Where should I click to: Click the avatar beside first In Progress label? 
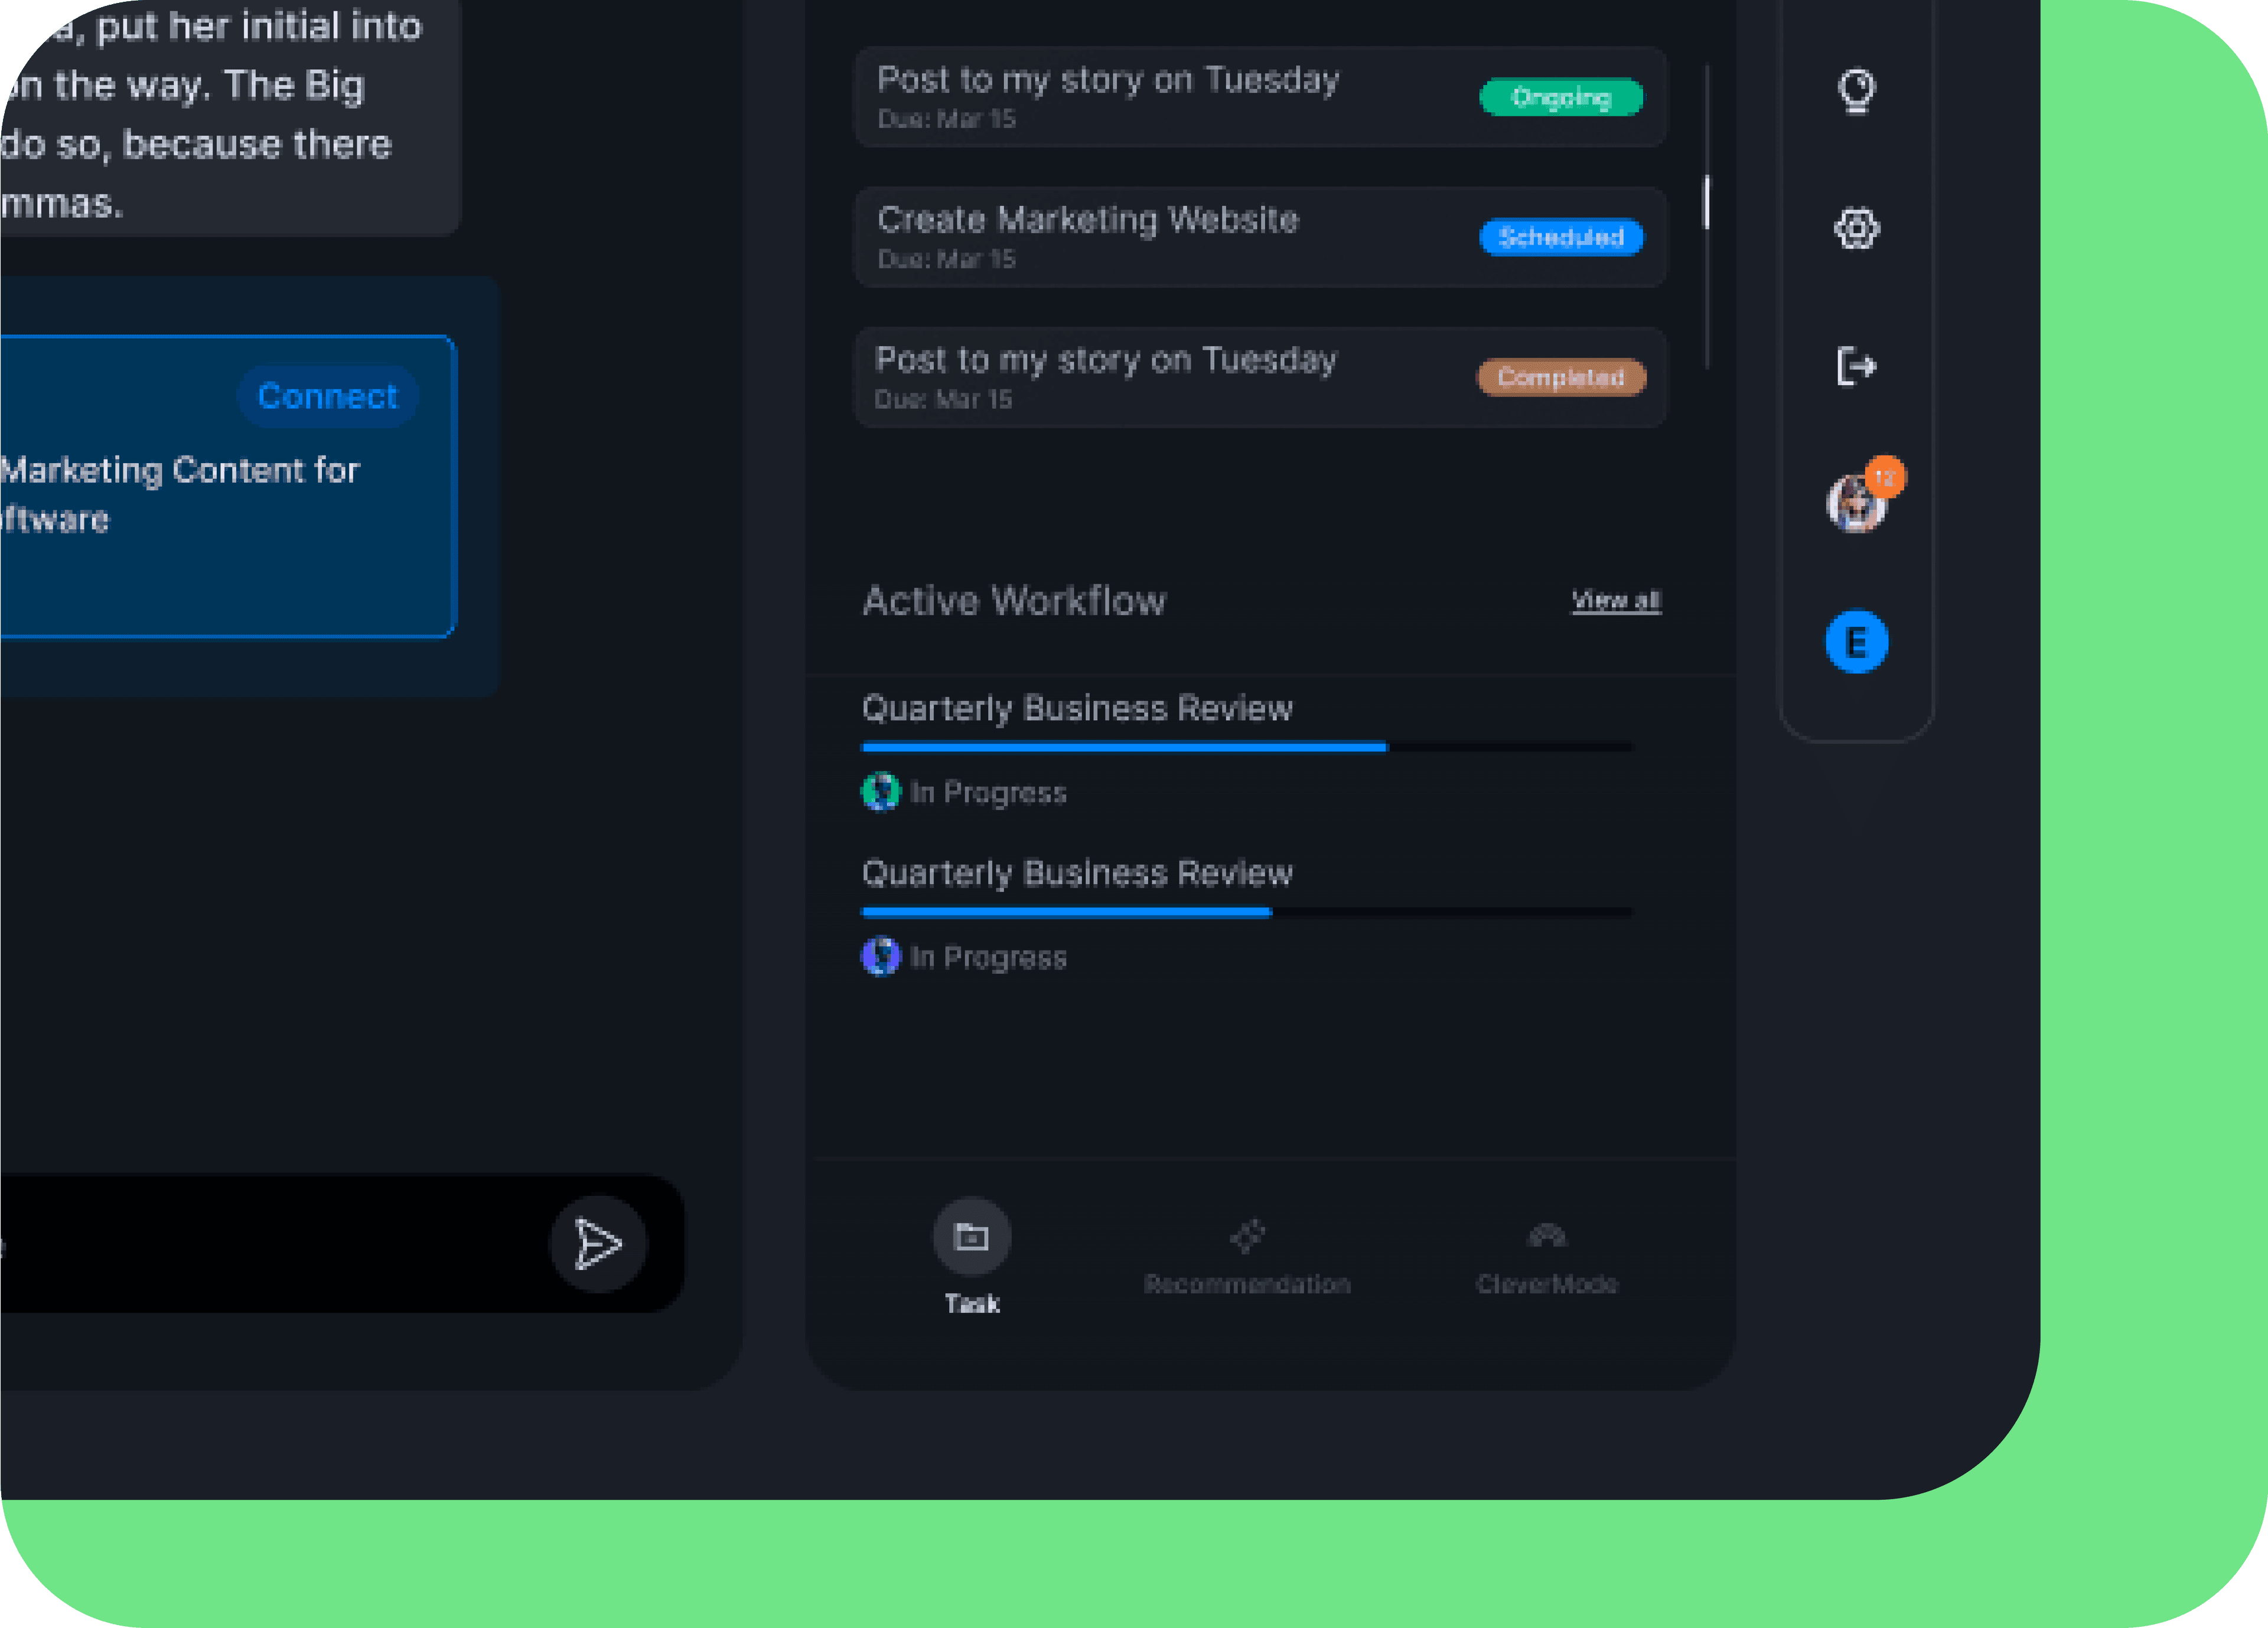880,792
